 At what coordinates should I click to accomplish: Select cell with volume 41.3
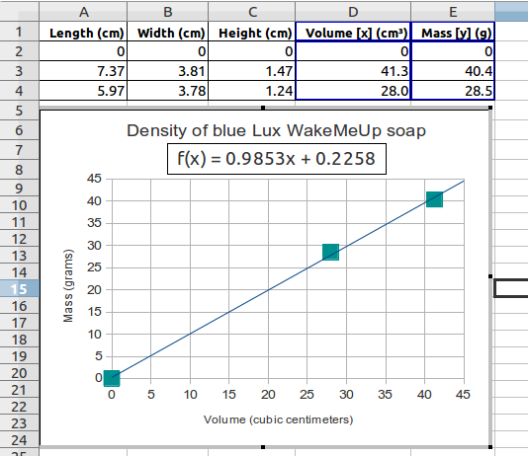[353, 71]
